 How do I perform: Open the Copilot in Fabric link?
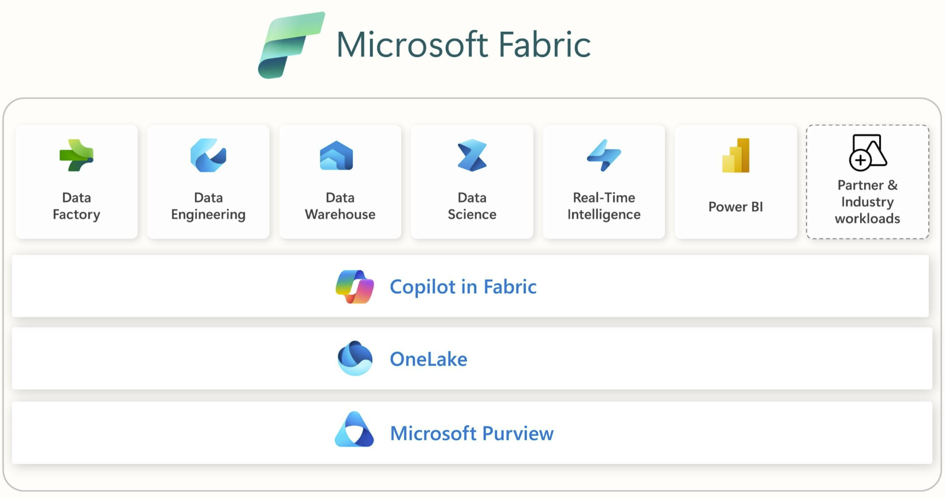point(463,287)
